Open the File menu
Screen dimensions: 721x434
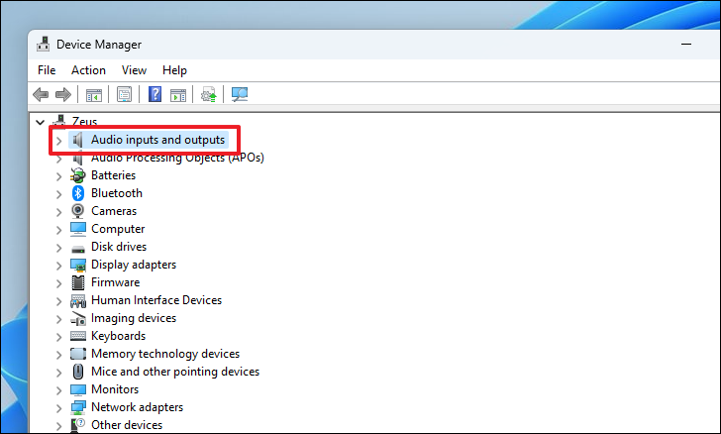tap(47, 70)
